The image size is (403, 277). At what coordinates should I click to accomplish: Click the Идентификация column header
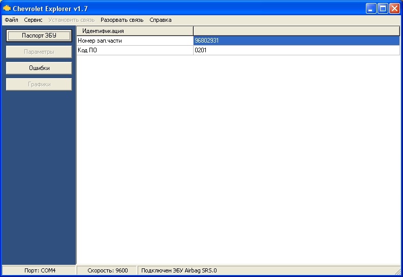135,31
